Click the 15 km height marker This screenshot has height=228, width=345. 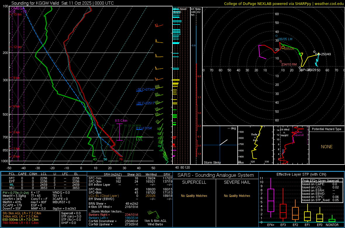point(17,14)
